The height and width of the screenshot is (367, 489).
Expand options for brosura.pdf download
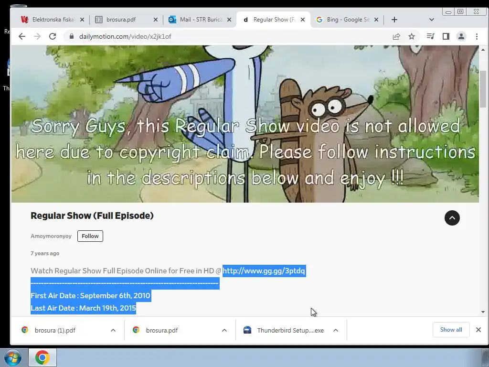pos(224,330)
